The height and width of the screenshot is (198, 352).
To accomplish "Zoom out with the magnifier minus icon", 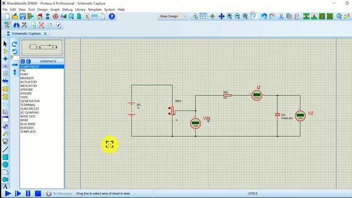I will click(x=237, y=16).
